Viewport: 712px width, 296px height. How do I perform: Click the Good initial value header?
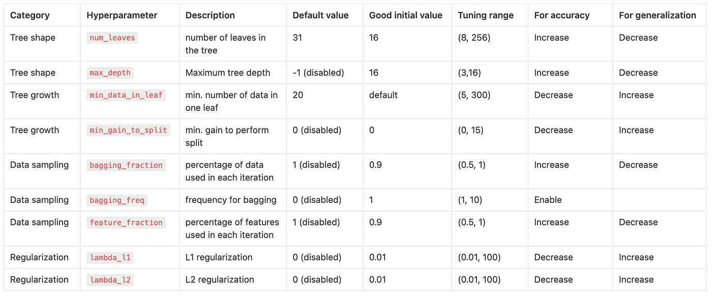(x=406, y=15)
